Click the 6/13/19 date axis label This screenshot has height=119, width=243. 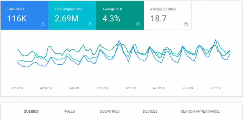[x=159, y=88]
